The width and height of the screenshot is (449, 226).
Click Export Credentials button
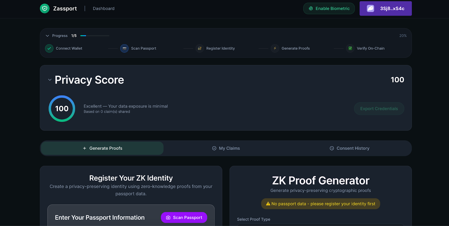tap(379, 109)
